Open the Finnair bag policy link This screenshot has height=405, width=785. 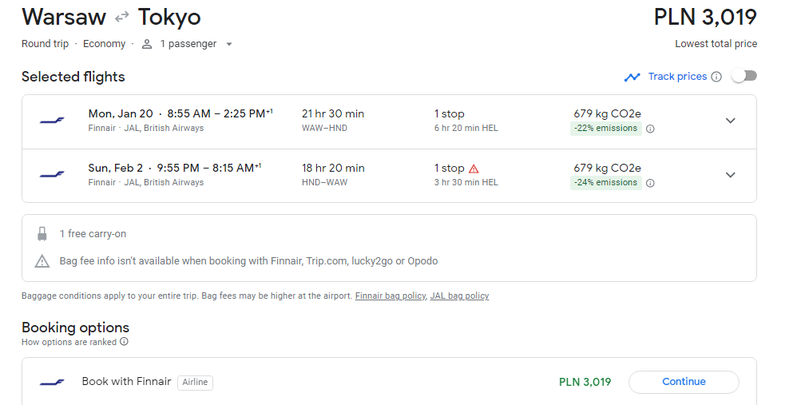pos(391,296)
